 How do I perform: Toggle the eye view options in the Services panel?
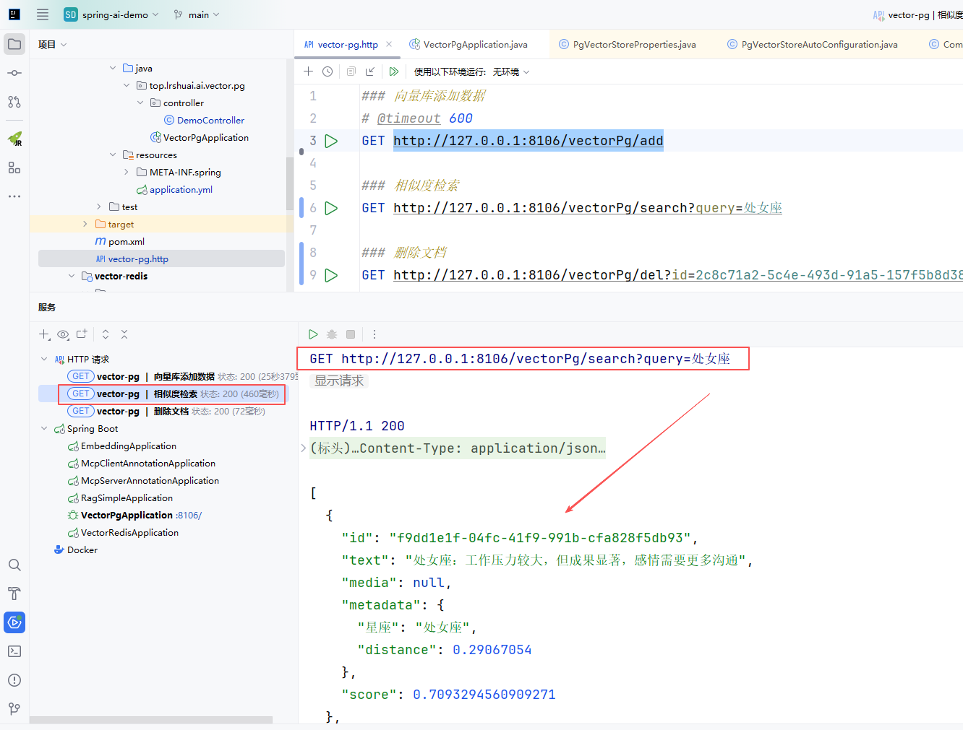[63, 334]
